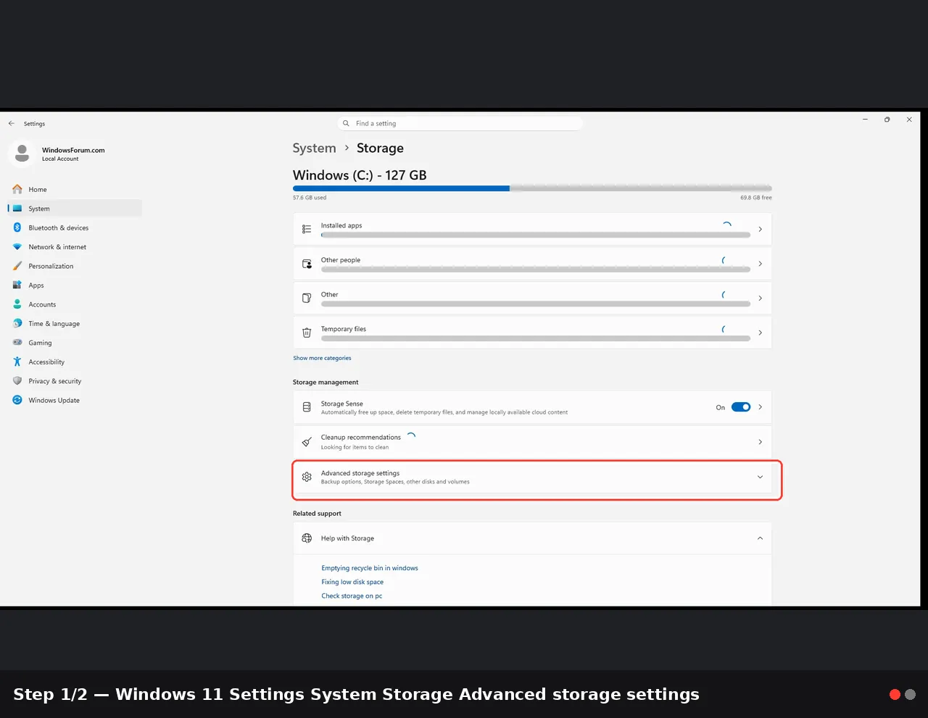Click the Other people category icon

[307, 264]
